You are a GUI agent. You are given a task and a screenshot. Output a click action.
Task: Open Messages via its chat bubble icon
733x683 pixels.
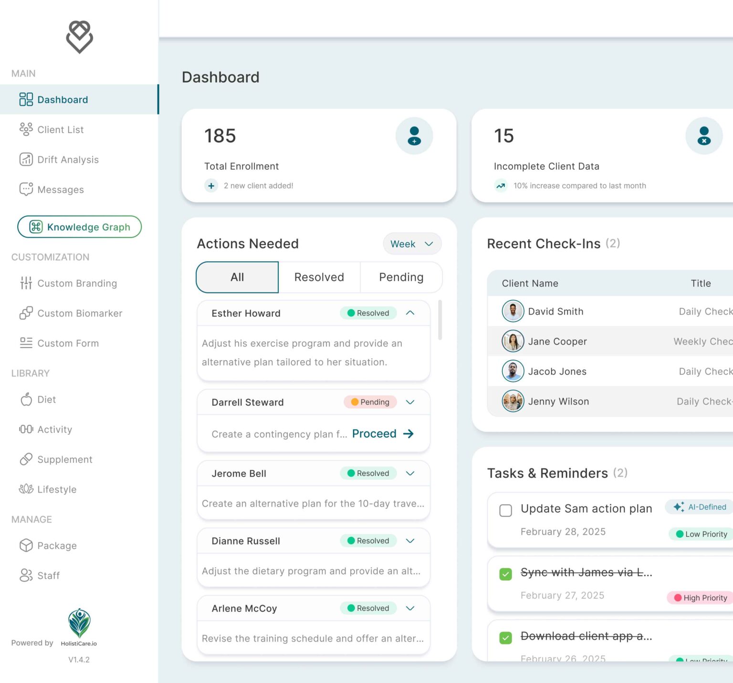coord(26,189)
